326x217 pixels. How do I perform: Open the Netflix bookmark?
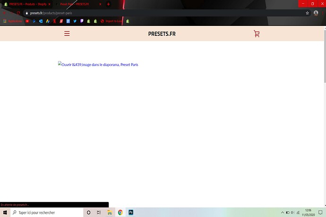[54, 21]
